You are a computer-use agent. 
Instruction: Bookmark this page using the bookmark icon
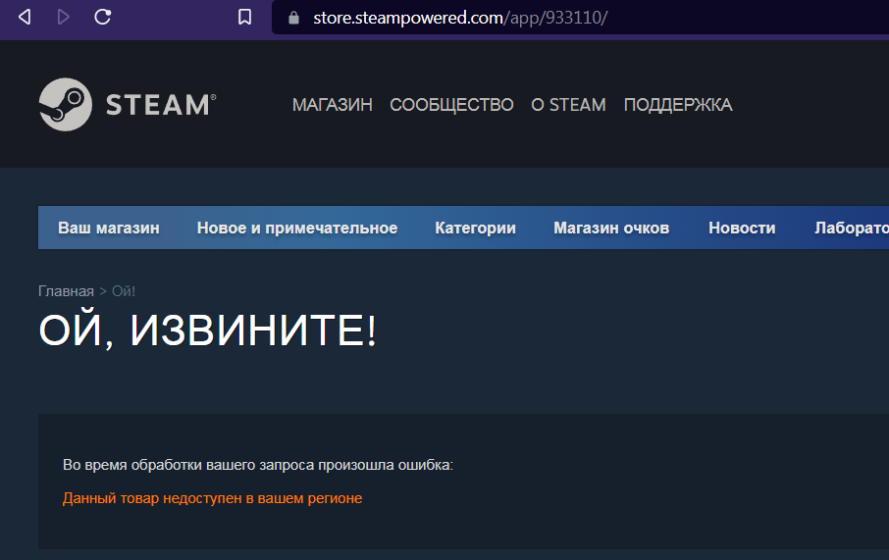point(245,17)
